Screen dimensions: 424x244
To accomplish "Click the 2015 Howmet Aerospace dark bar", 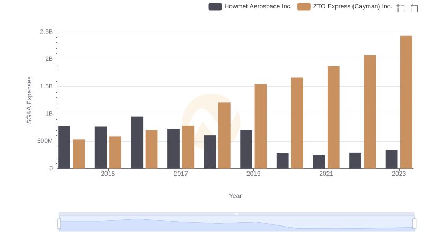I will (x=101, y=148).
